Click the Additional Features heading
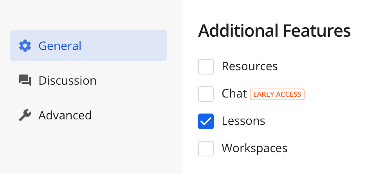Viewport: 375px width, 174px height. [x=274, y=31]
